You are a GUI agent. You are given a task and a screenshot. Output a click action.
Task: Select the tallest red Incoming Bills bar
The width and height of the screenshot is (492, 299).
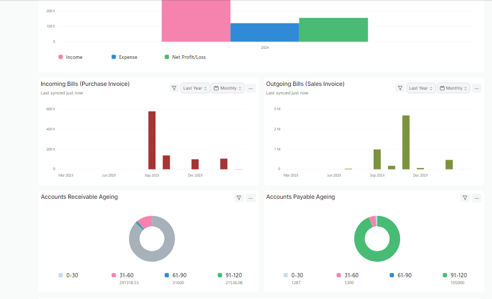pyautogui.click(x=152, y=140)
